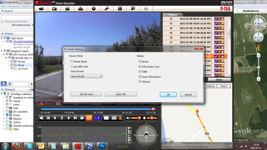This screenshot has height=150, width=267.
Task: Click the wrench settings toolbar icon
Action: click(x=106, y=8)
